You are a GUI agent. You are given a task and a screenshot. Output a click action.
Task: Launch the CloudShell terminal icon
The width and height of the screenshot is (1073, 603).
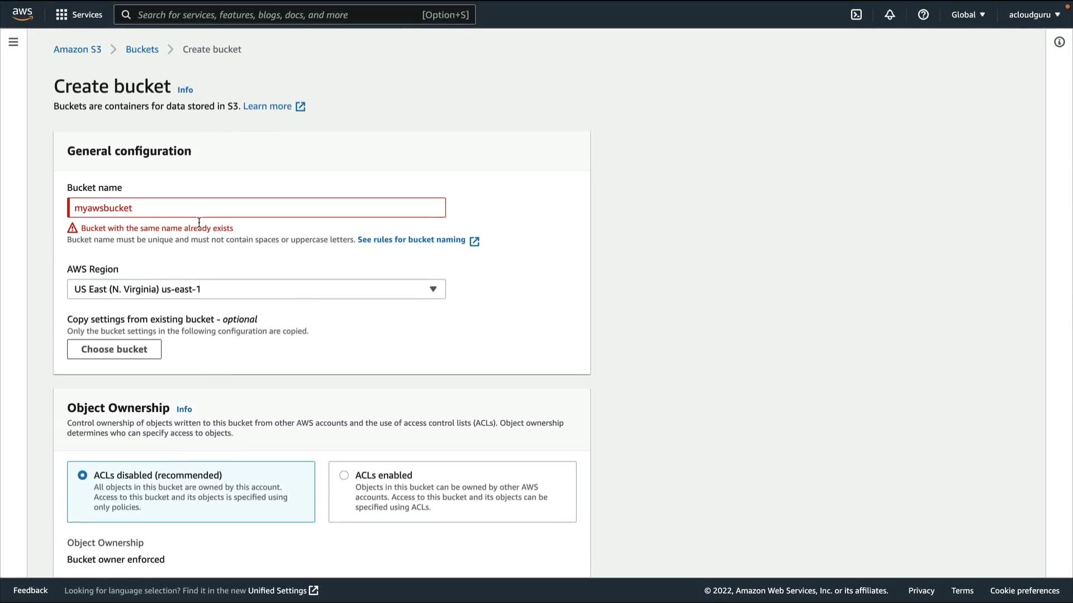[856, 15]
